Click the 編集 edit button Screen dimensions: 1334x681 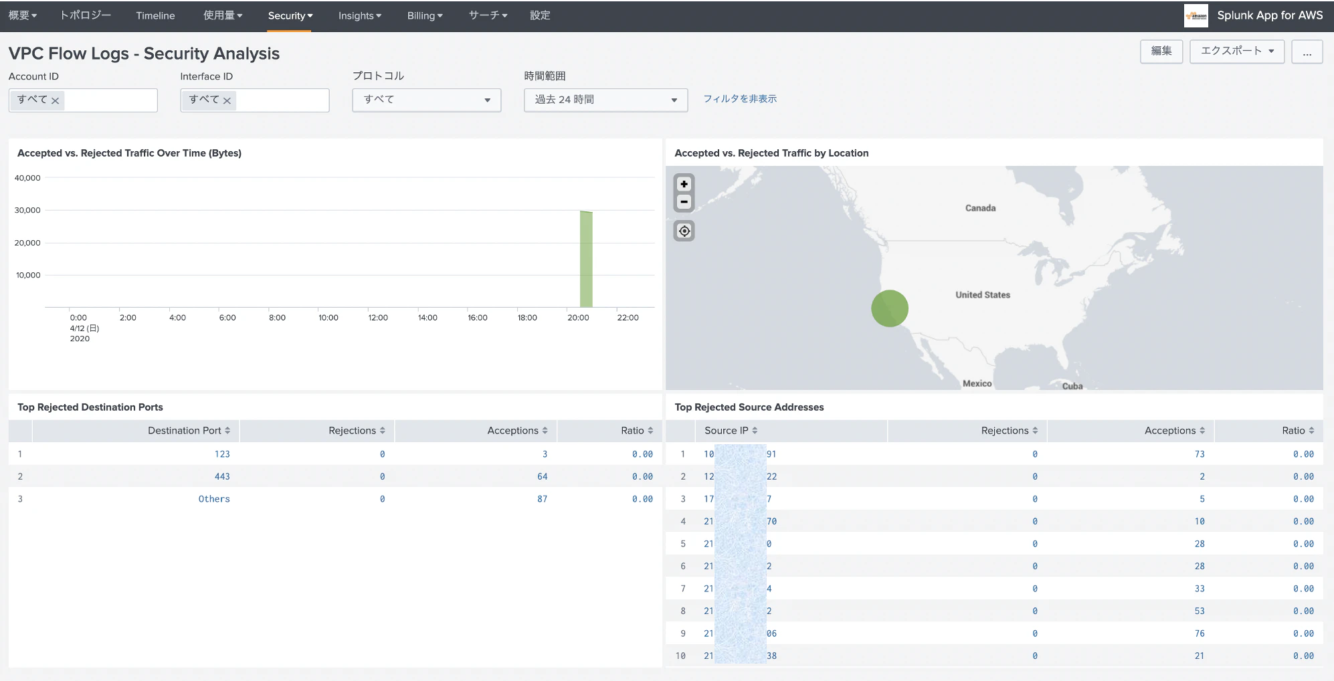point(1161,52)
